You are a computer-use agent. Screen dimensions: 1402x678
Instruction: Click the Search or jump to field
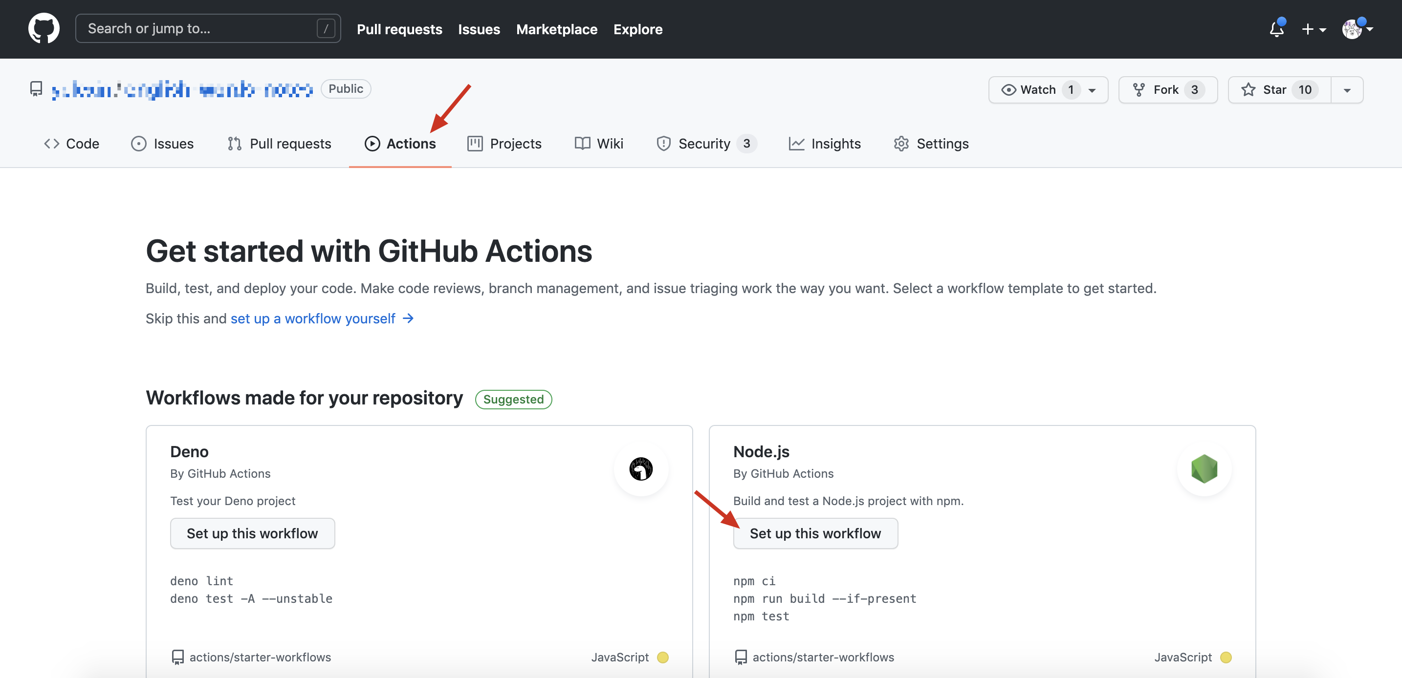pos(208,28)
